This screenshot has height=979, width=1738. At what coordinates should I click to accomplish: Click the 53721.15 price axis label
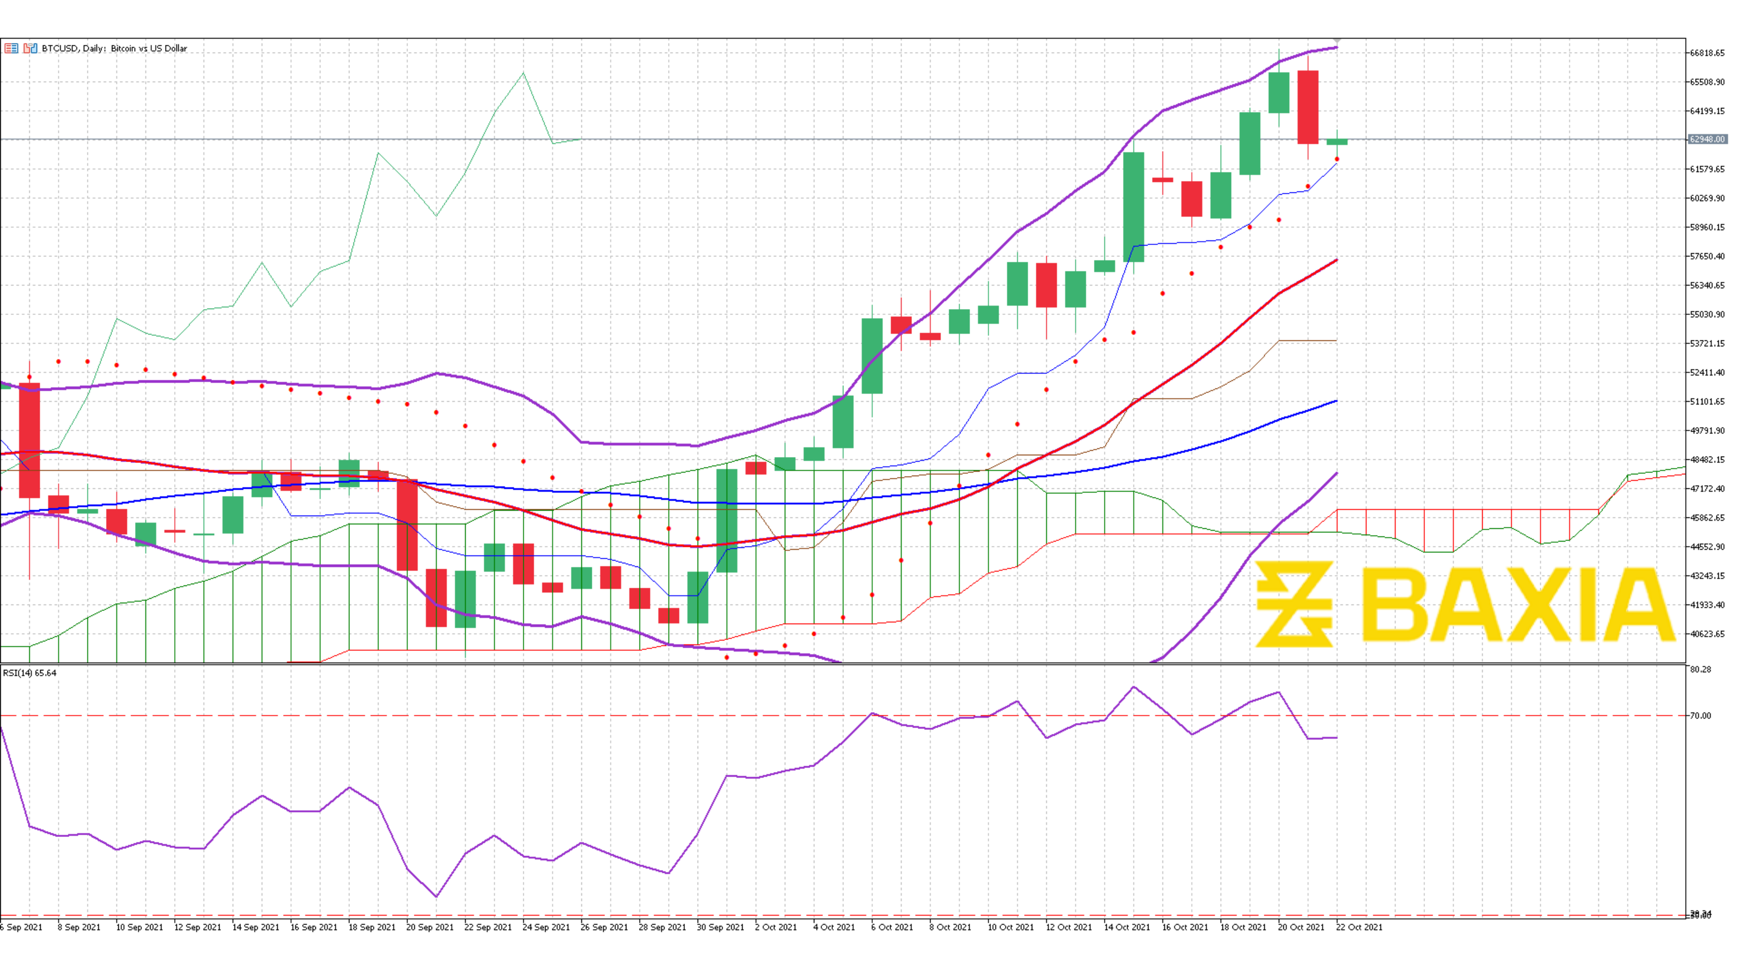tap(1707, 343)
